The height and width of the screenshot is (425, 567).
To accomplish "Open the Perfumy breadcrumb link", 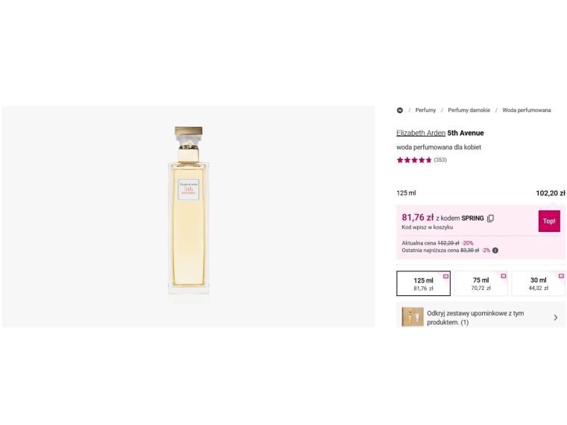I will click(x=425, y=110).
